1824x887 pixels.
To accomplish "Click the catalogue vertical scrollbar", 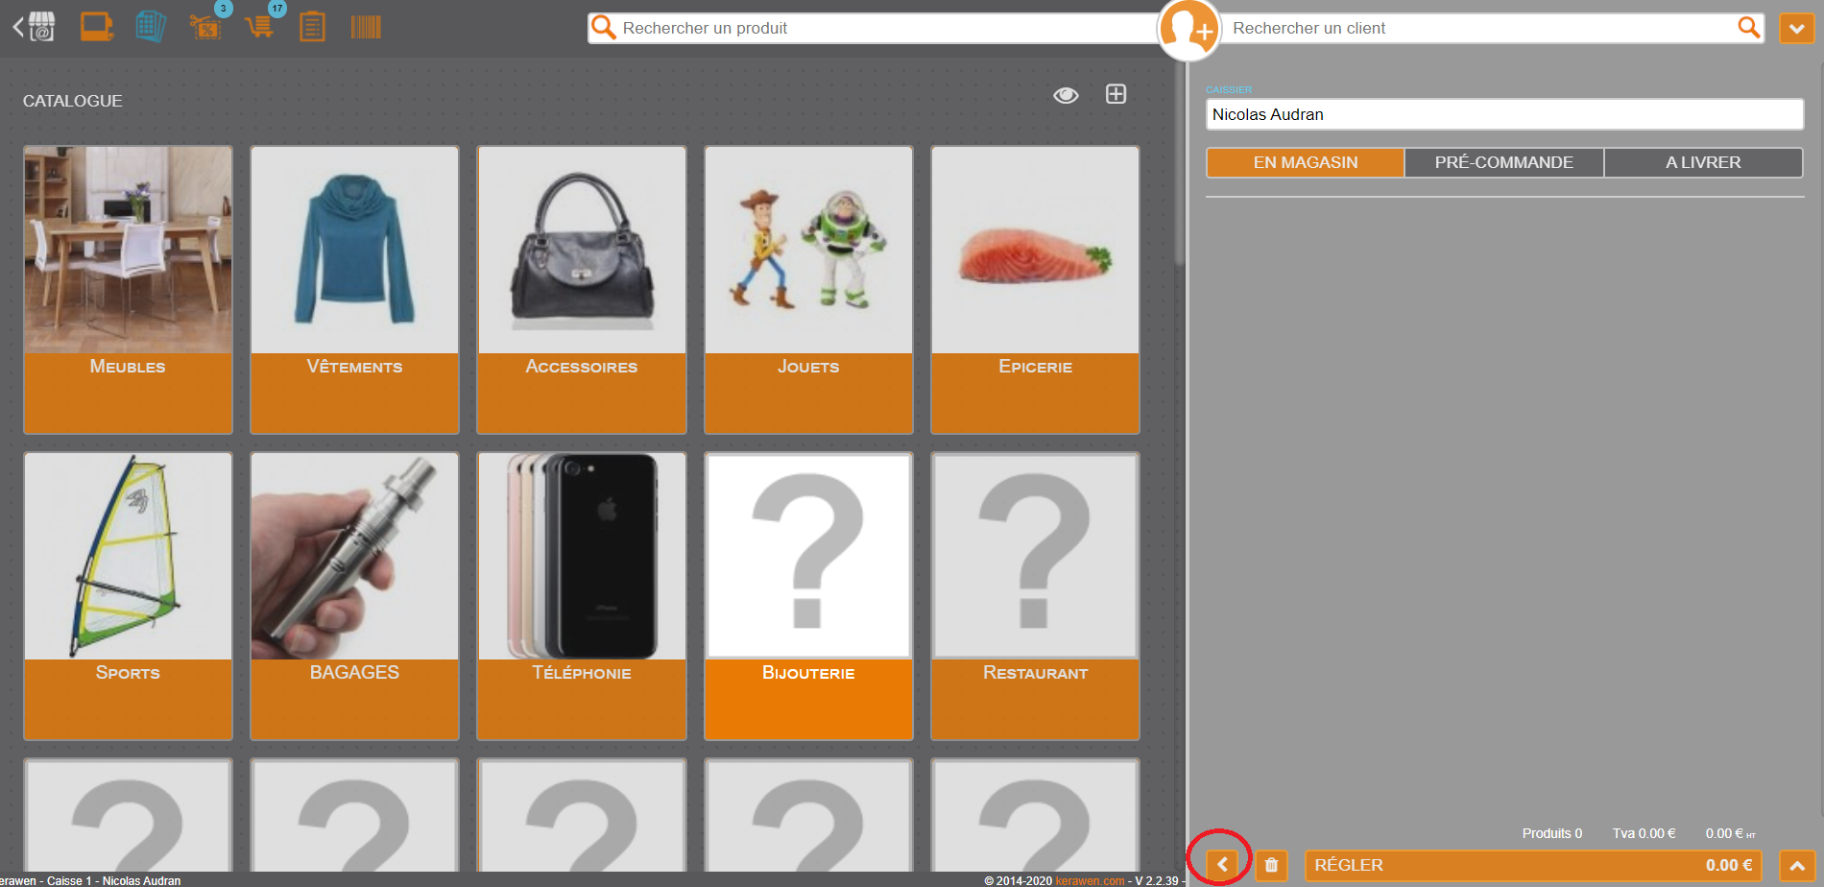I will point(1179,165).
